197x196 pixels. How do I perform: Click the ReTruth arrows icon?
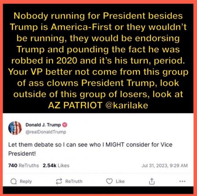pos(59,181)
